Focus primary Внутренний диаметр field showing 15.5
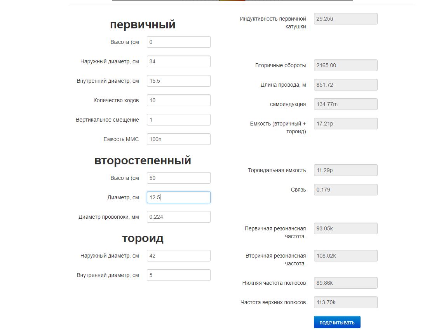Viewport: 446px width, 331px height. pyautogui.click(x=179, y=81)
